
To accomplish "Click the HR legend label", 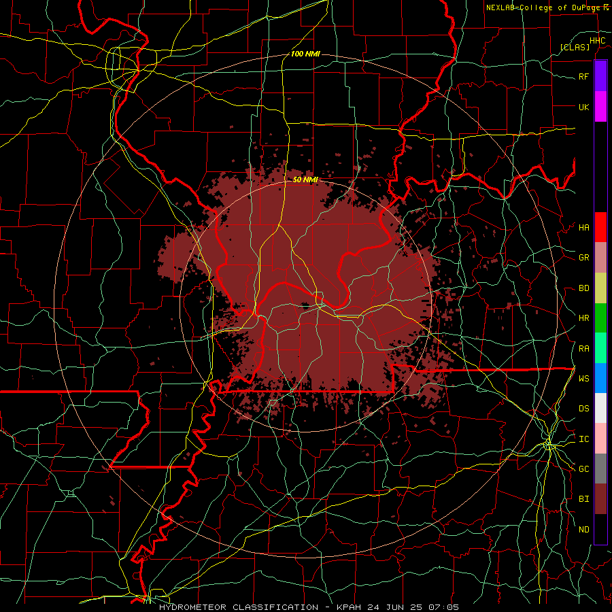I will tap(583, 318).
